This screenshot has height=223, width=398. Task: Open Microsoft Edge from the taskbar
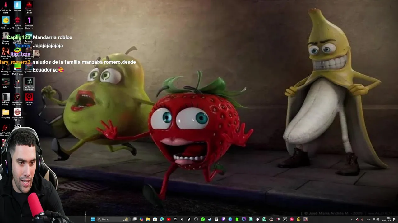point(162,219)
